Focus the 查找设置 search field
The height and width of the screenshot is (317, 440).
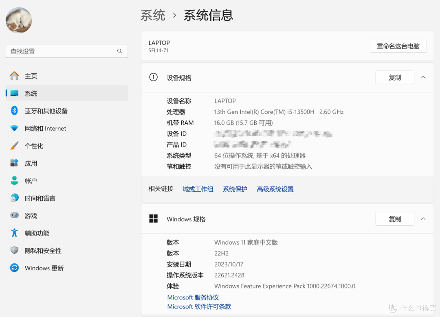point(67,51)
